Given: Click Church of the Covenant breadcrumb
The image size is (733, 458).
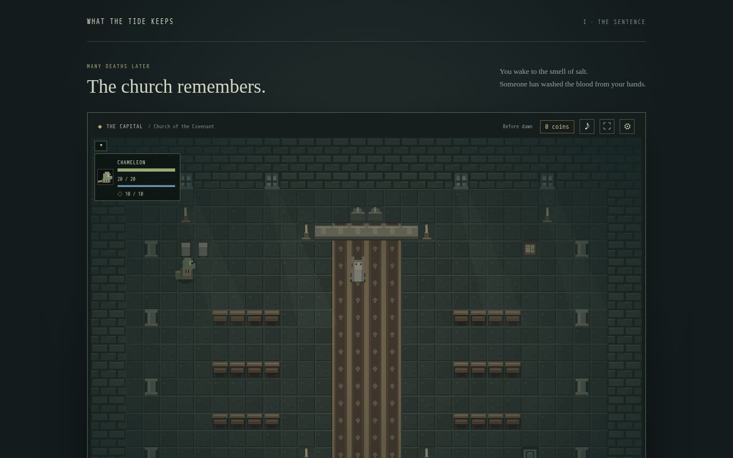Looking at the screenshot, I should pyautogui.click(x=183, y=127).
